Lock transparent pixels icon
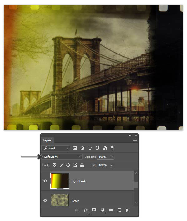This screenshot has height=221, width=187. (54, 165)
